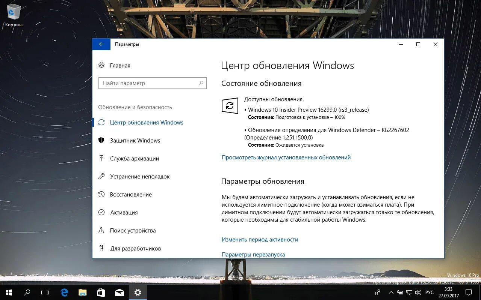
Task: Maximize the Параметры window
Action: click(x=418, y=44)
